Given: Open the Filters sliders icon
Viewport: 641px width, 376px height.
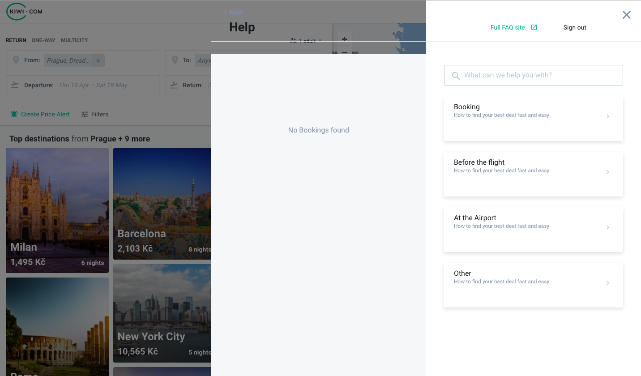Looking at the screenshot, I should click(x=84, y=114).
